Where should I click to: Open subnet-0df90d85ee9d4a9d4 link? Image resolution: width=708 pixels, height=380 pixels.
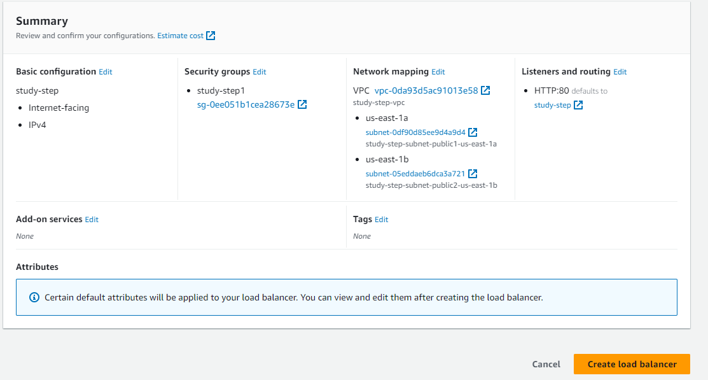point(415,132)
